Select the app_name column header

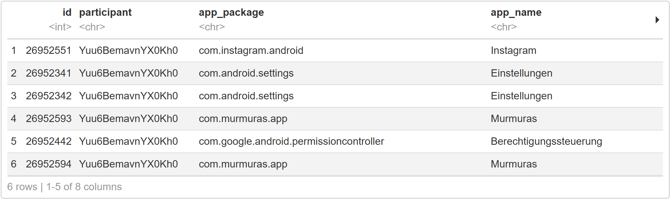pos(516,12)
